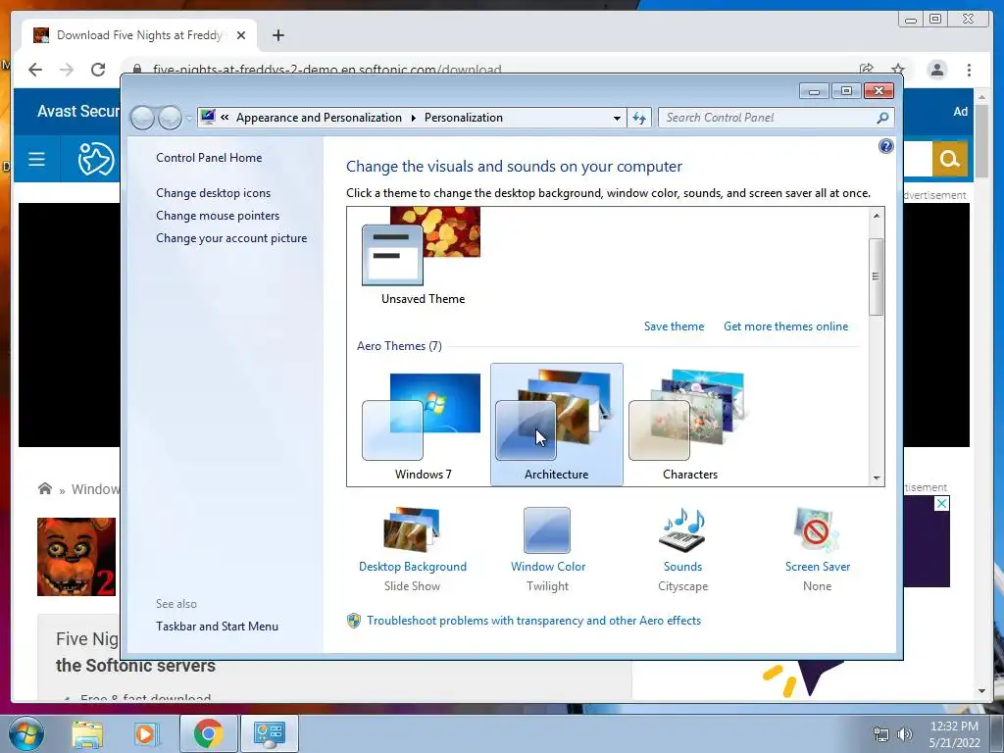Open Windows Media Player from taskbar

146,733
